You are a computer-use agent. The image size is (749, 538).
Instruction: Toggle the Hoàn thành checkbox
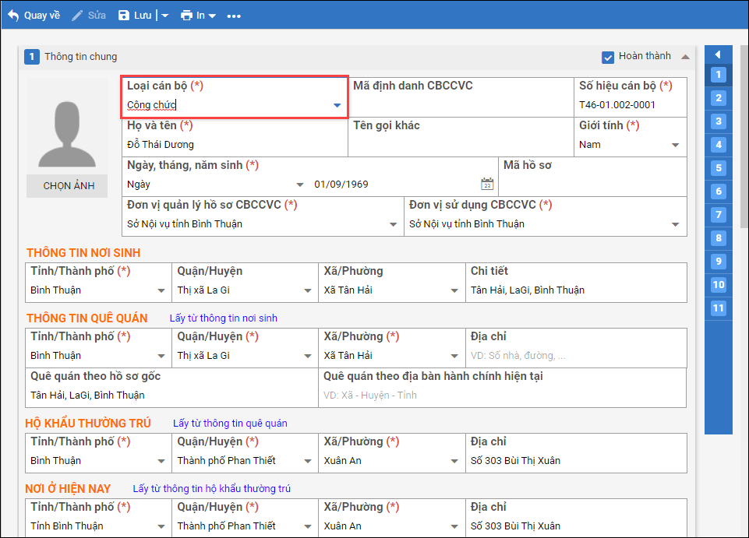608,57
